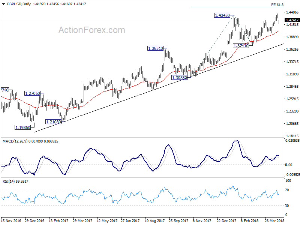
Task: Select the RSI(14) indicator label
Action: pyautogui.click(x=9, y=181)
